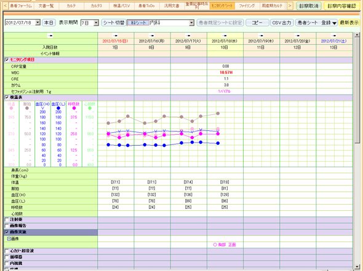The height and width of the screenshot is (271, 363).
Task: Switch to the 患者ToDo tab
Action: [146, 6]
